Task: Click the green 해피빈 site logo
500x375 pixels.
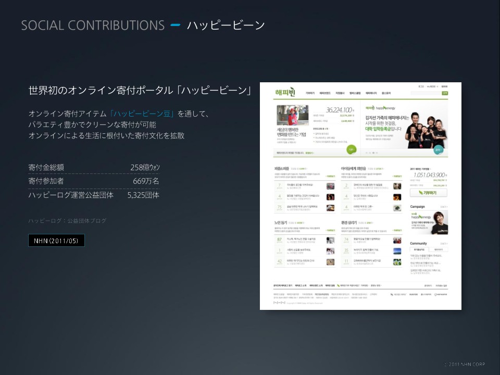Action: (285, 93)
